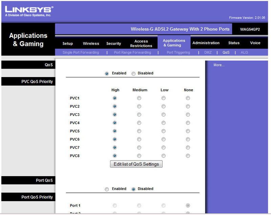Set PVC5 priority to None
The image size is (271, 215).
click(x=188, y=131)
